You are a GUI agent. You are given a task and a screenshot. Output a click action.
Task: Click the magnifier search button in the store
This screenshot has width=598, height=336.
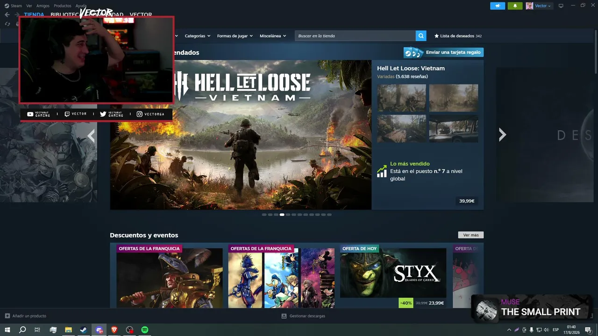(x=421, y=36)
